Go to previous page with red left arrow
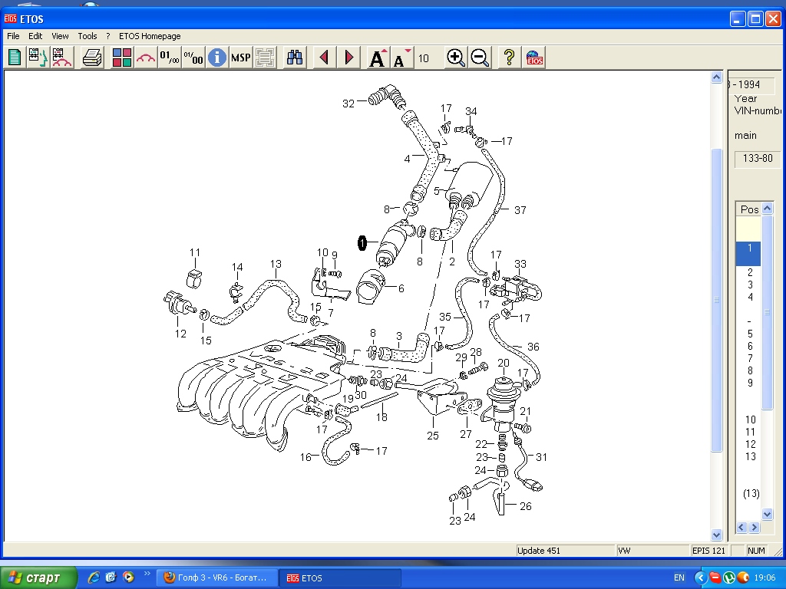This screenshot has width=786, height=589. click(x=324, y=58)
